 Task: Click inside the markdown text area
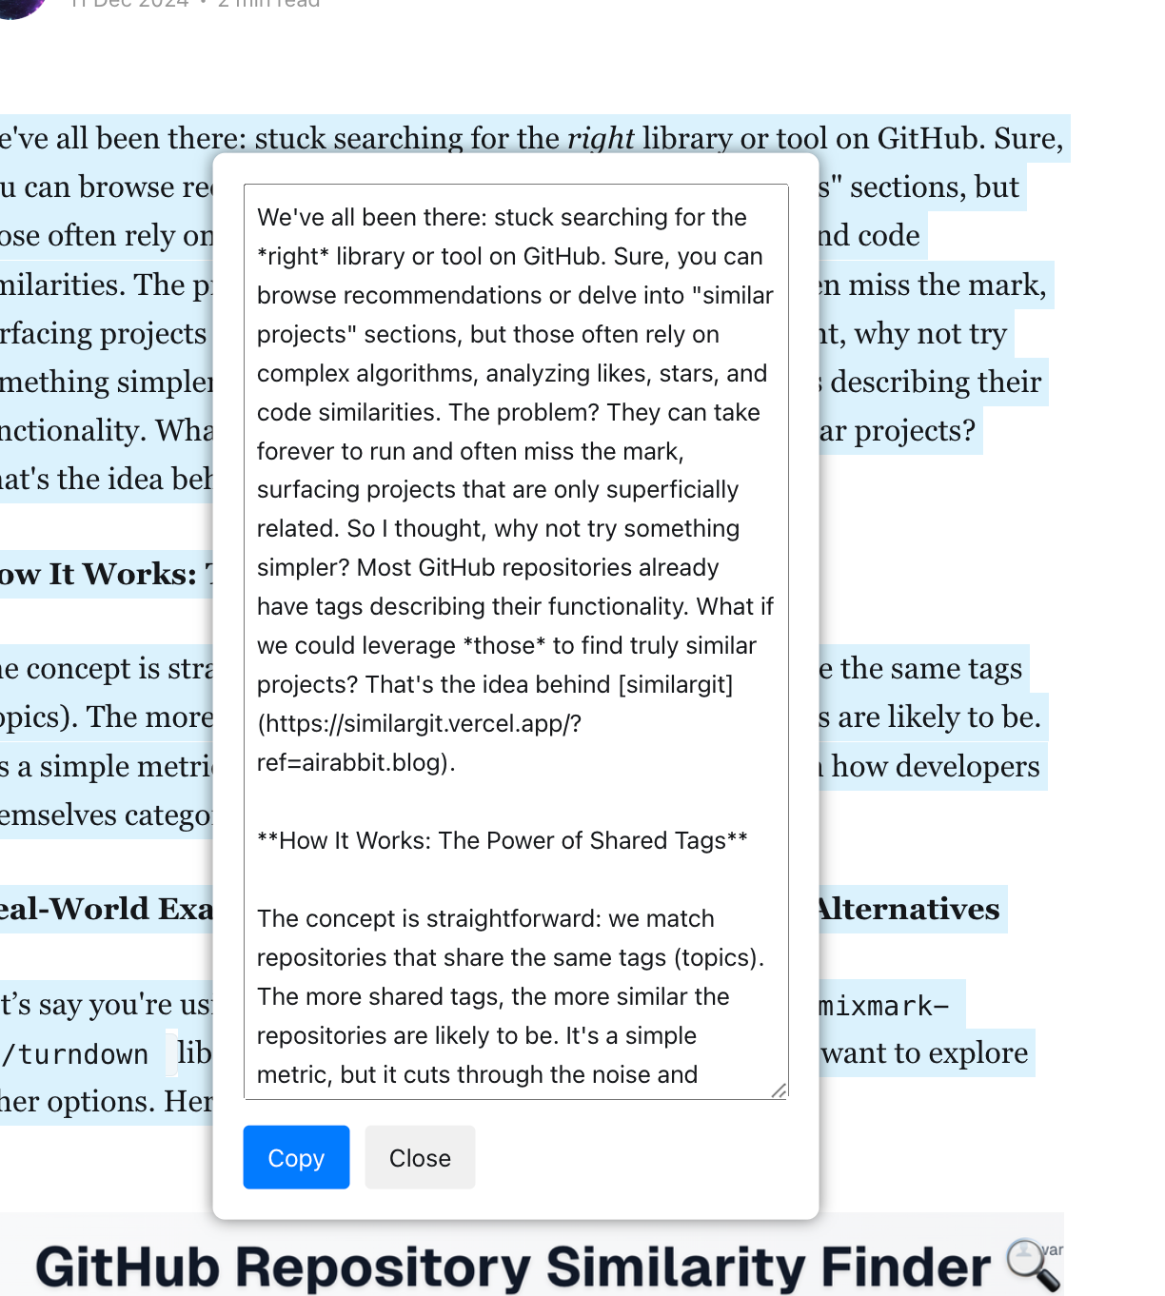(516, 642)
